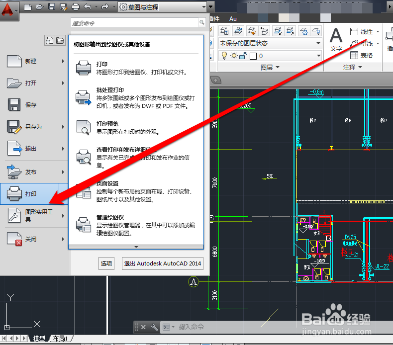Select 关闭 in the application menu

(34, 239)
